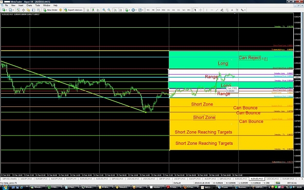Open the Indicators list icon
The height and width of the screenshot is (190, 304).
(x=126, y=10)
